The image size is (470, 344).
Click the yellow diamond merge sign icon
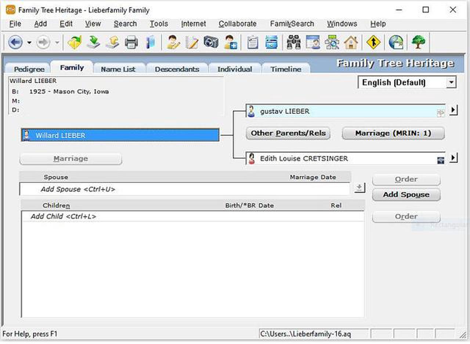(373, 42)
